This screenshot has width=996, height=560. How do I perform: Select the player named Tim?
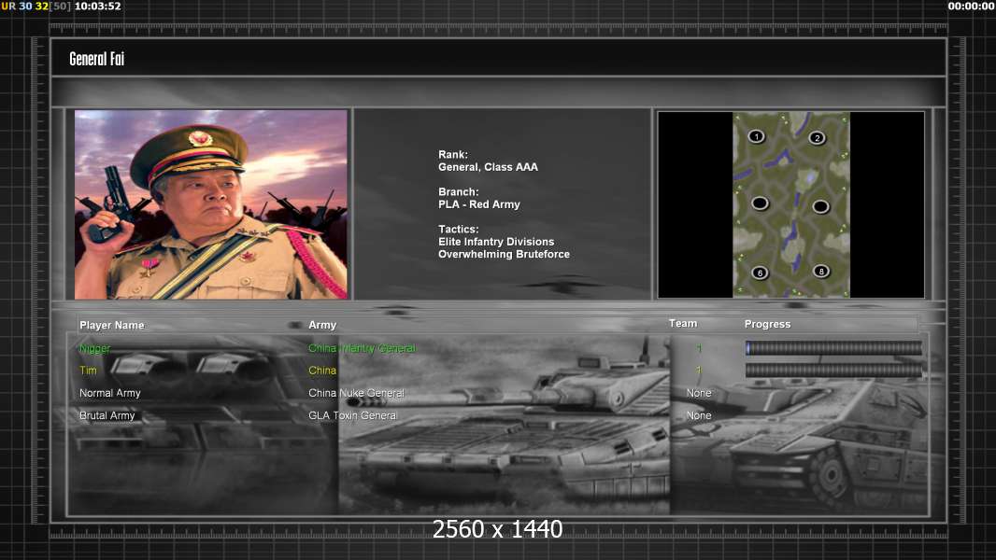pyautogui.click(x=88, y=371)
